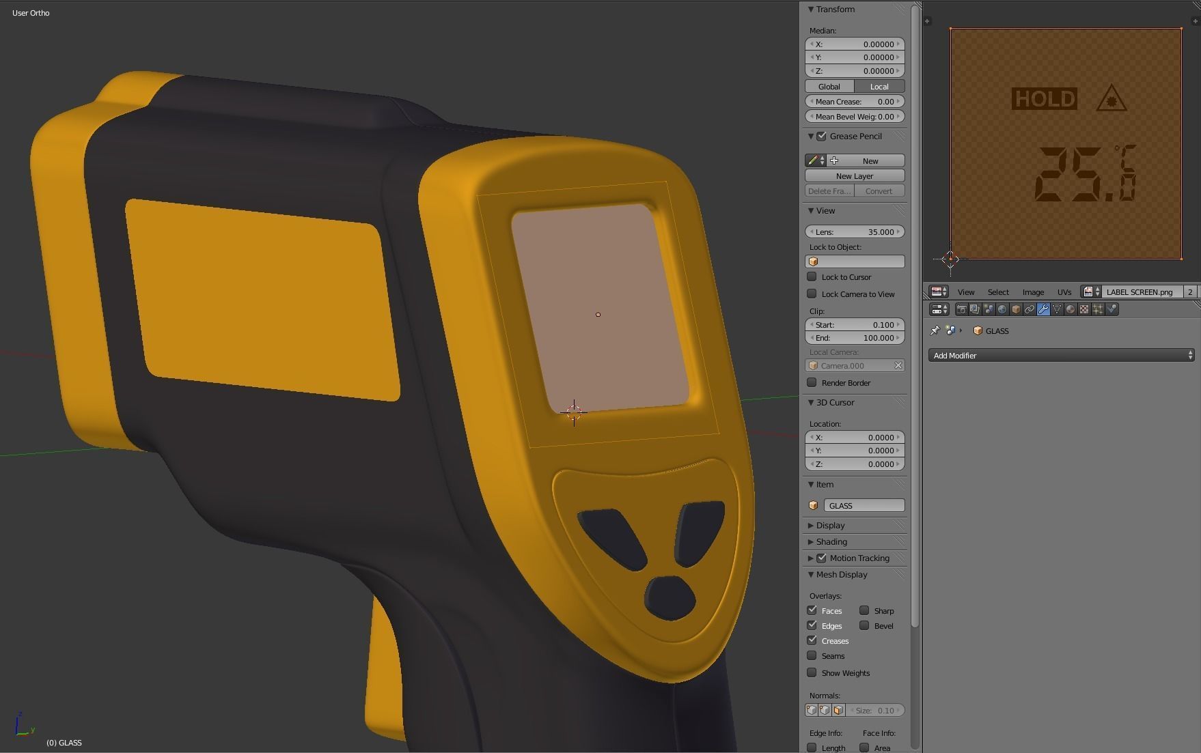Click the GLASS item name field
Image resolution: width=1201 pixels, height=753 pixels.
click(864, 505)
